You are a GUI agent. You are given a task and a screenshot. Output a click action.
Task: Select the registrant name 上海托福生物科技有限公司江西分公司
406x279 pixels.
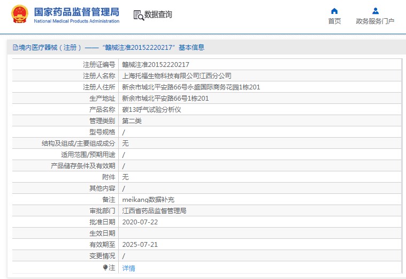pyautogui.click(x=177, y=76)
